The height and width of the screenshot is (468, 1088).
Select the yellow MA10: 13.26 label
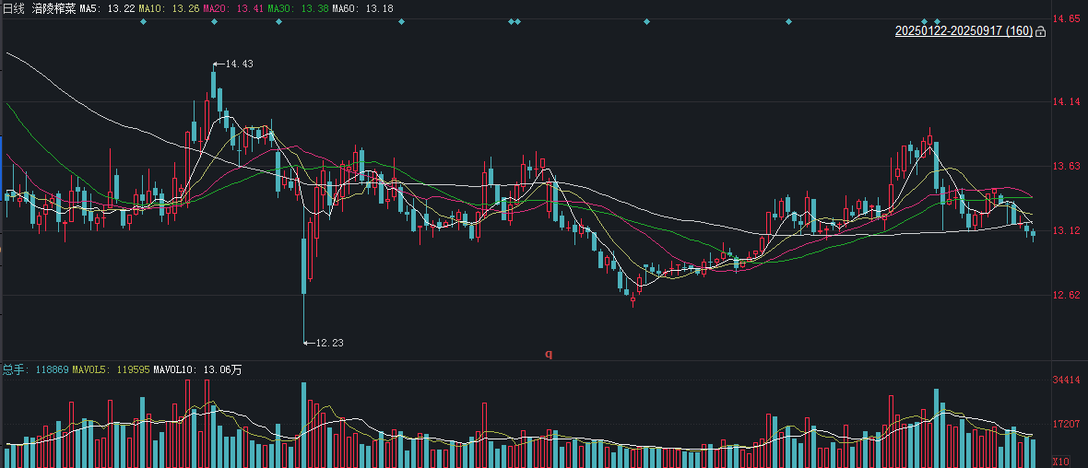tap(169, 9)
